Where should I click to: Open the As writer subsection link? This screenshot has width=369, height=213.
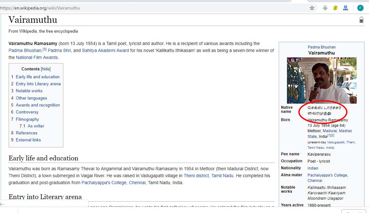pyautogui.click(x=36, y=126)
